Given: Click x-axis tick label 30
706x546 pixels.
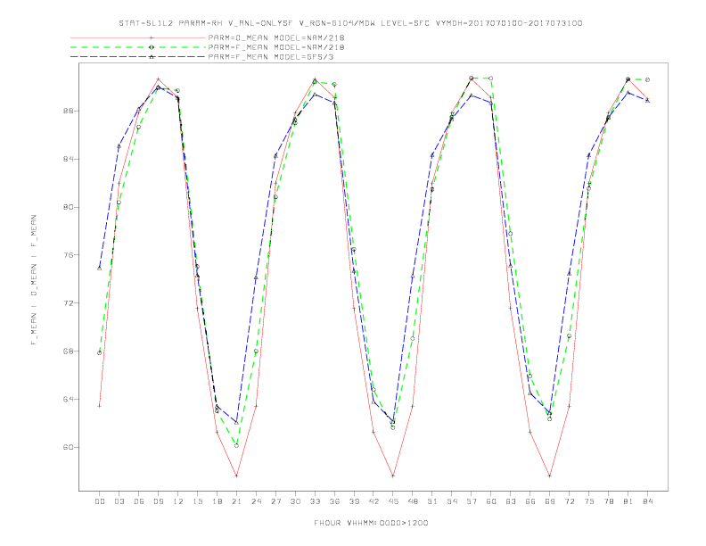Looking at the screenshot, I should coord(295,501).
